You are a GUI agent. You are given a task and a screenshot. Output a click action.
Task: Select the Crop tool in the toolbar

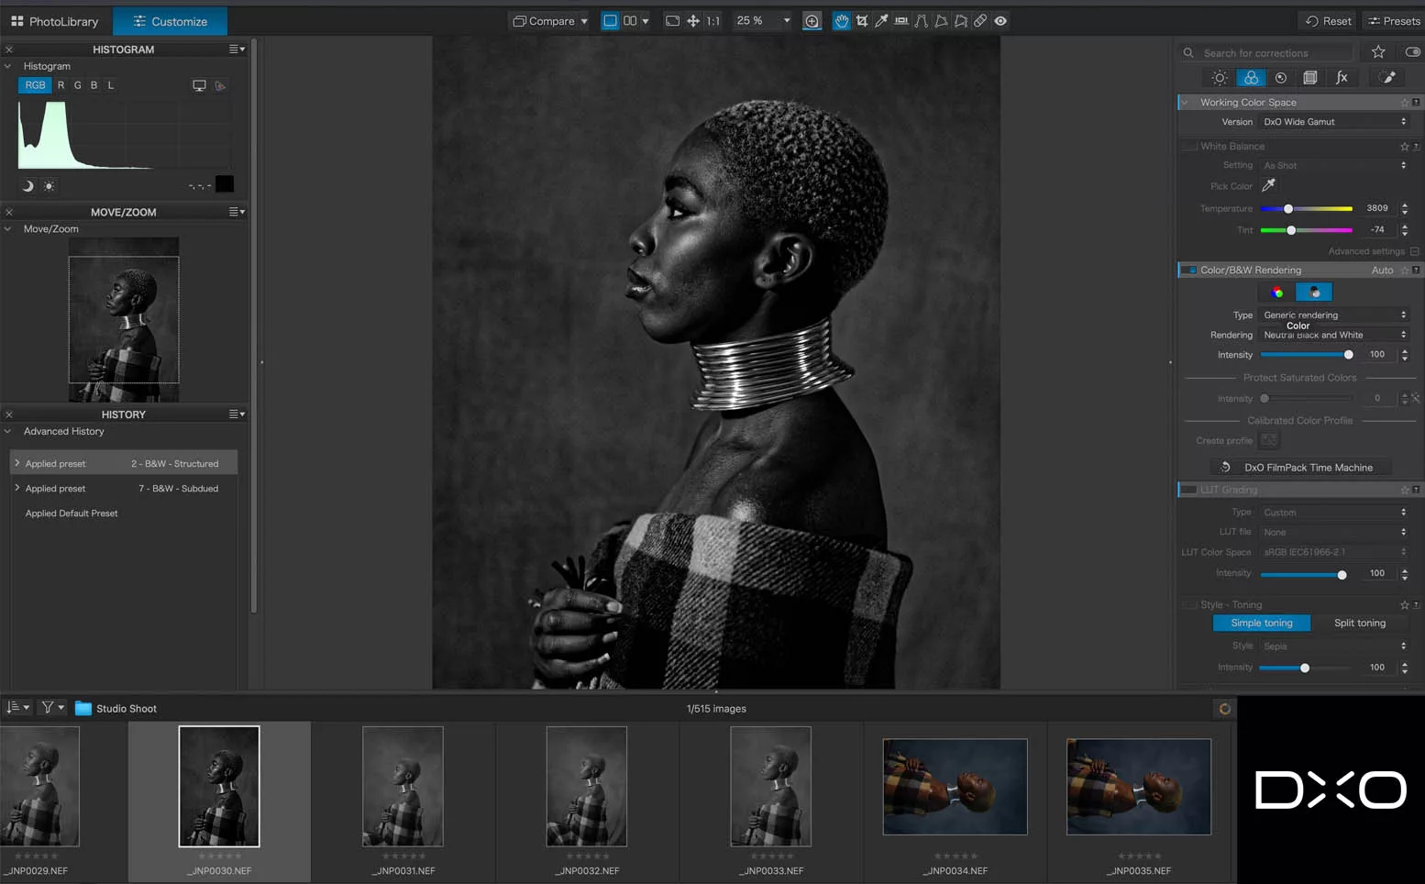pos(862,21)
